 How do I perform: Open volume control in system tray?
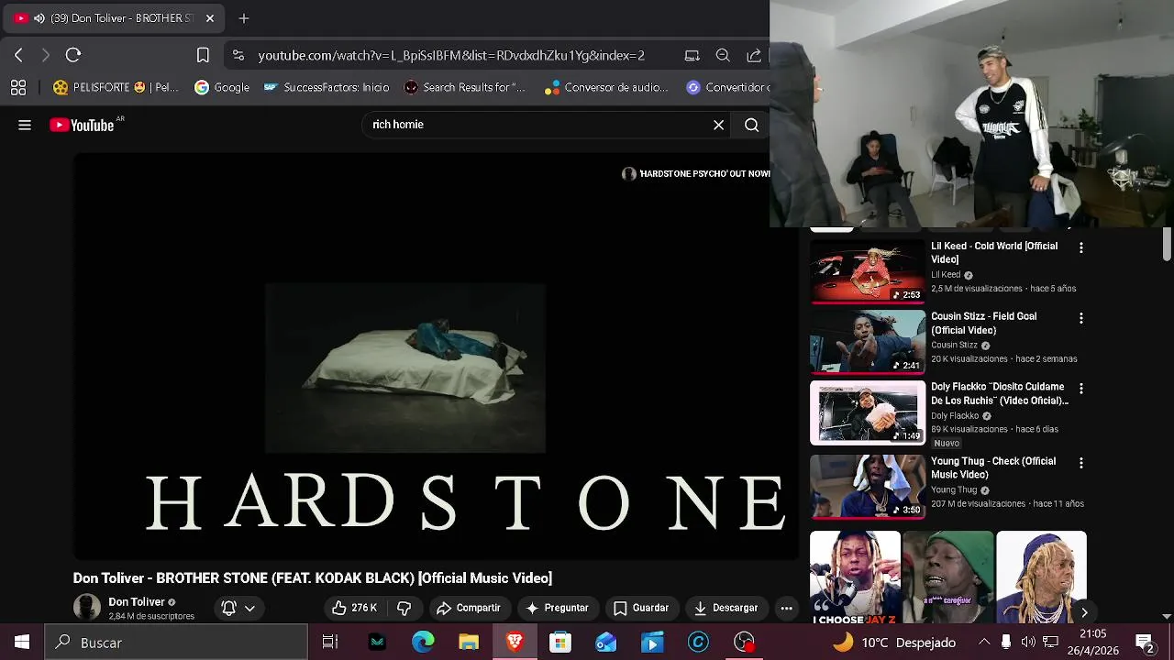pos(1028,643)
